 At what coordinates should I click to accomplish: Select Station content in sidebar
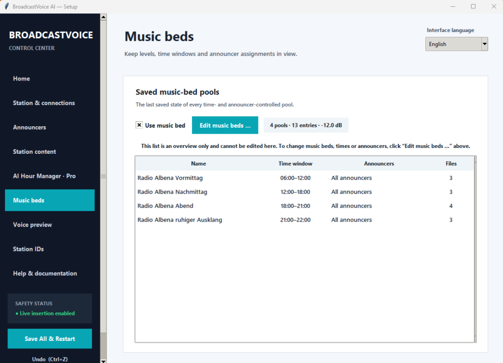50,152
